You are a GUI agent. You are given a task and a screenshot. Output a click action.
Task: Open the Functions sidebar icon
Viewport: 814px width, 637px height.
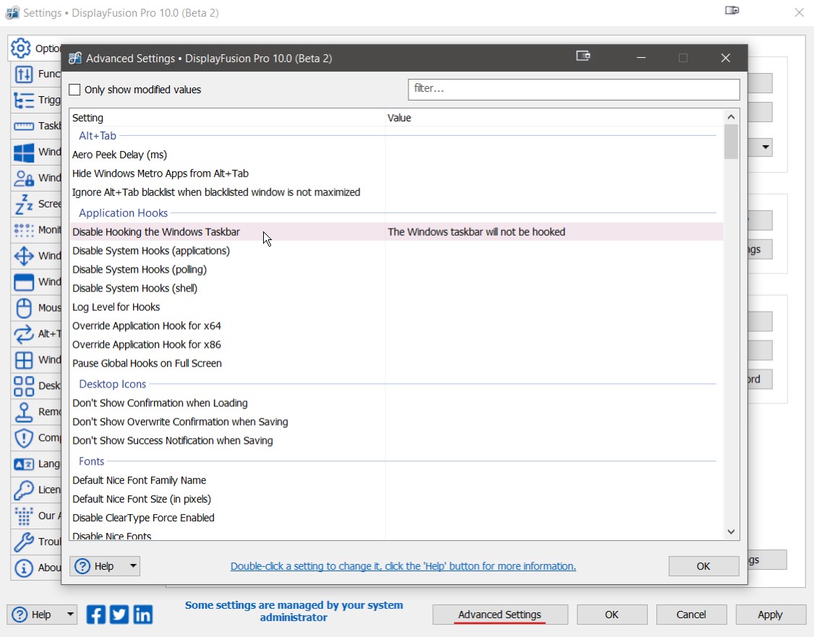24,74
